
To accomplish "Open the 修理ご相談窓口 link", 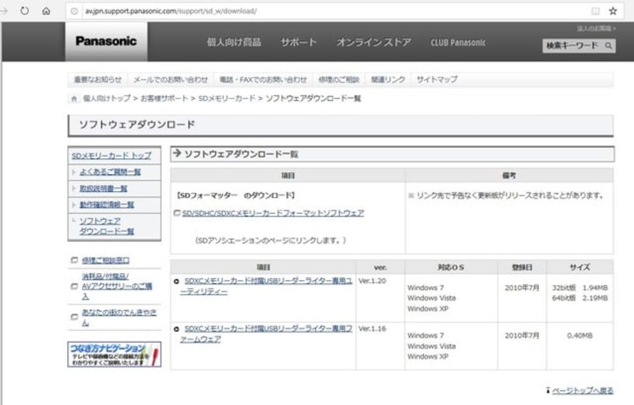I will point(105,260).
